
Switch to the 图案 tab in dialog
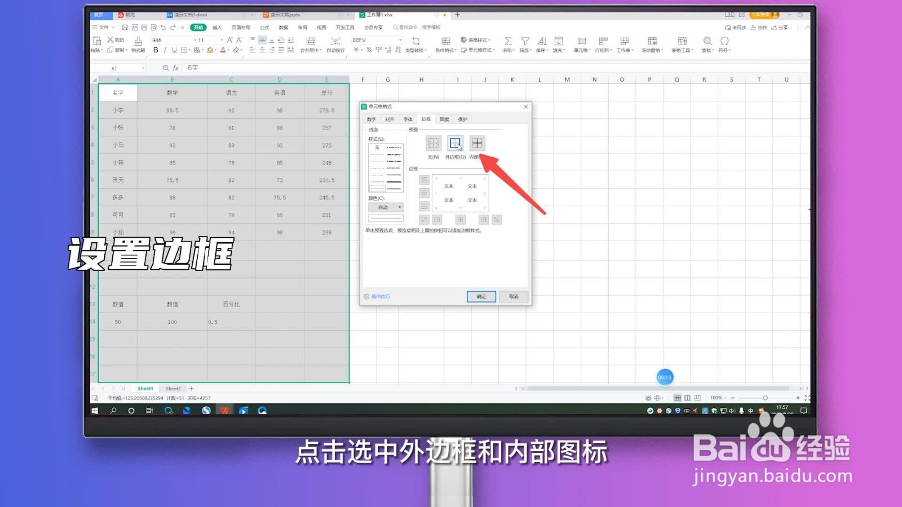tap(444, 119)
